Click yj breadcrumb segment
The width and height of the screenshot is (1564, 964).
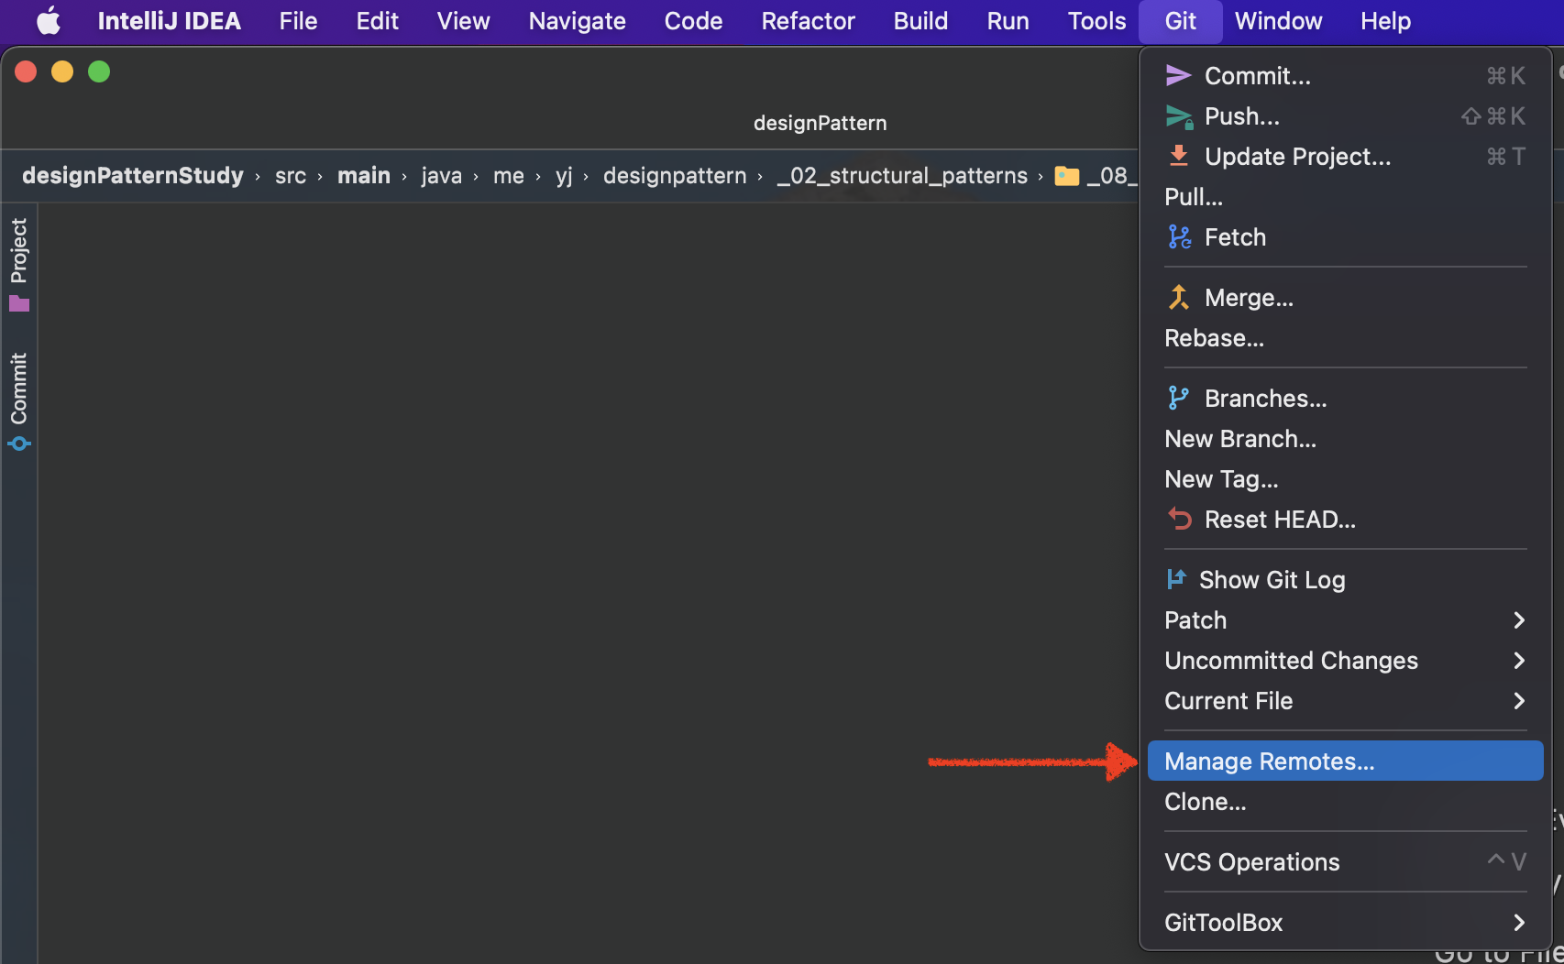pyautogui.click(x=564, y=175)
